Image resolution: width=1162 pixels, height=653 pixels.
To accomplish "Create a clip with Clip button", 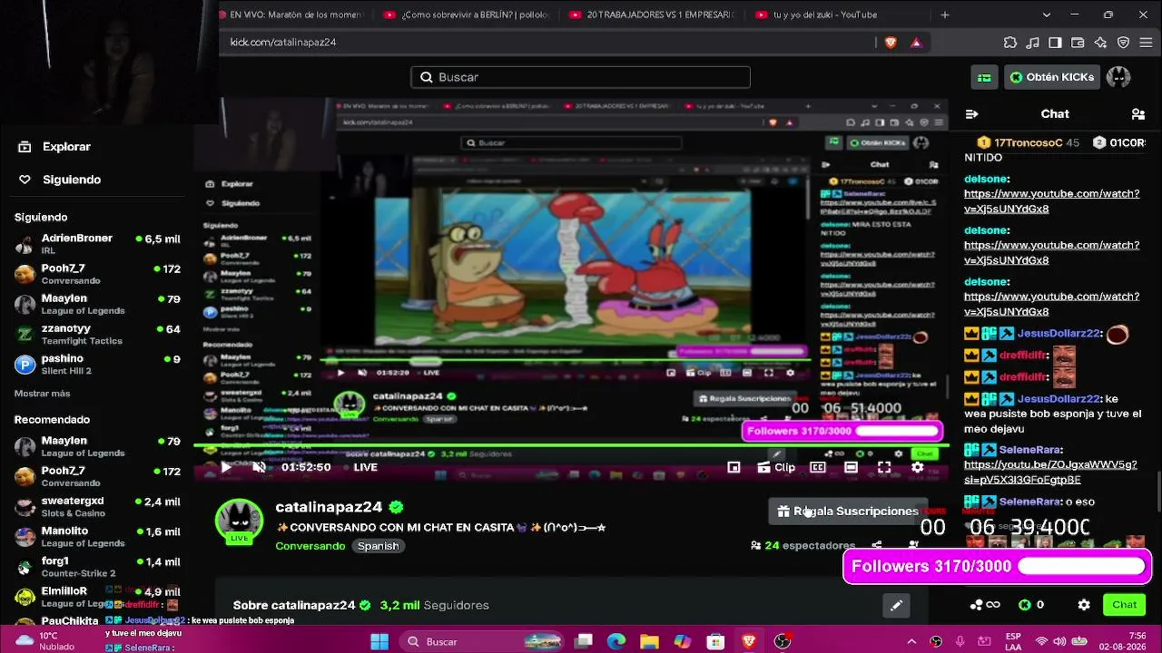I will point(776,467).
